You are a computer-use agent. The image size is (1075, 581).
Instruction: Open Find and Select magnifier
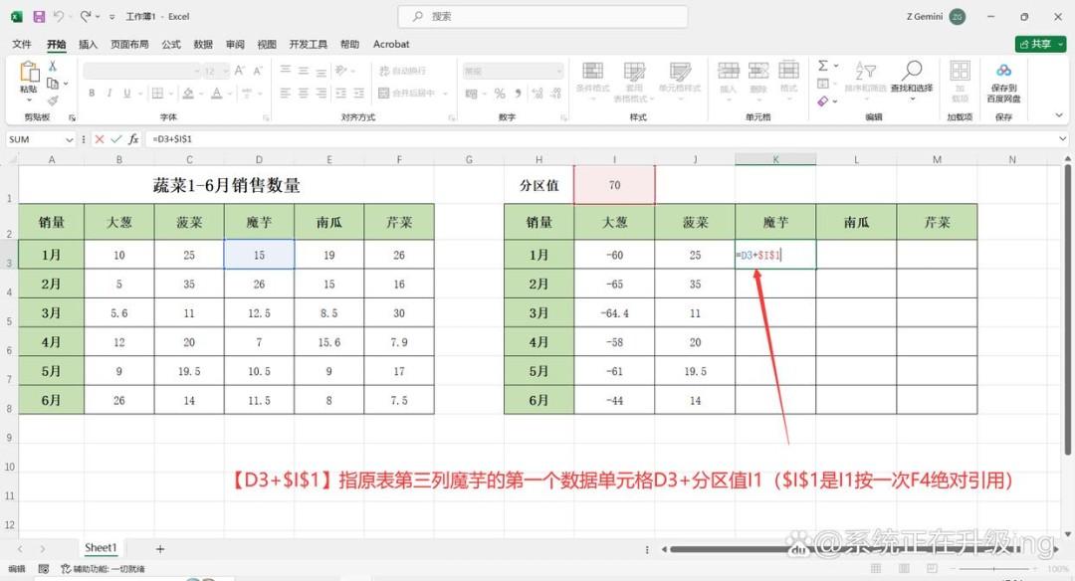[x=911, y=70]
